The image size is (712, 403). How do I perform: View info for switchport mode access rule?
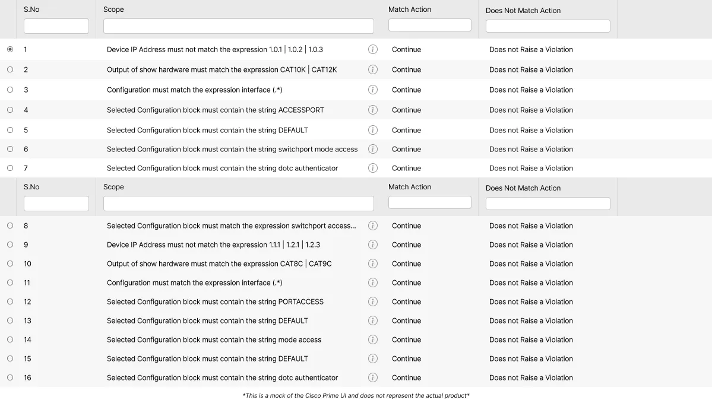[373, 150]
